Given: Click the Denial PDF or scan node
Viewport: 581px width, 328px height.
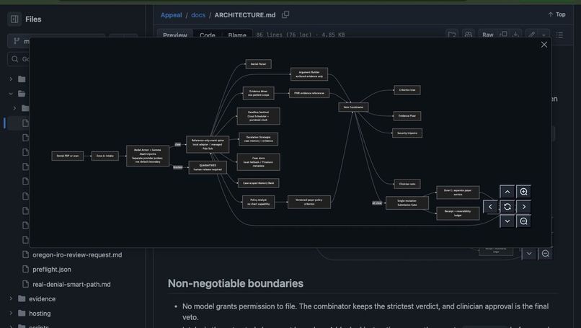Looking at the screenshot, I should [x=68, y=156].
